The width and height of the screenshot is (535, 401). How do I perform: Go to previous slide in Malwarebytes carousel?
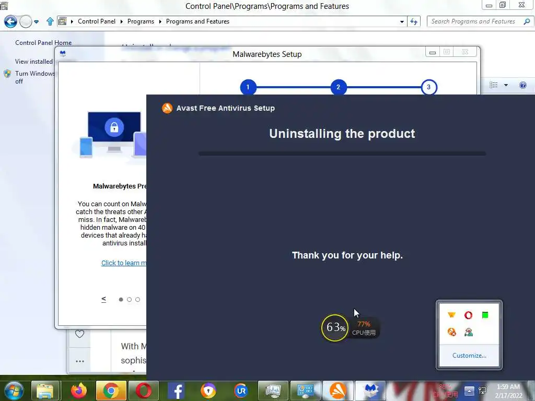(104, 299)
